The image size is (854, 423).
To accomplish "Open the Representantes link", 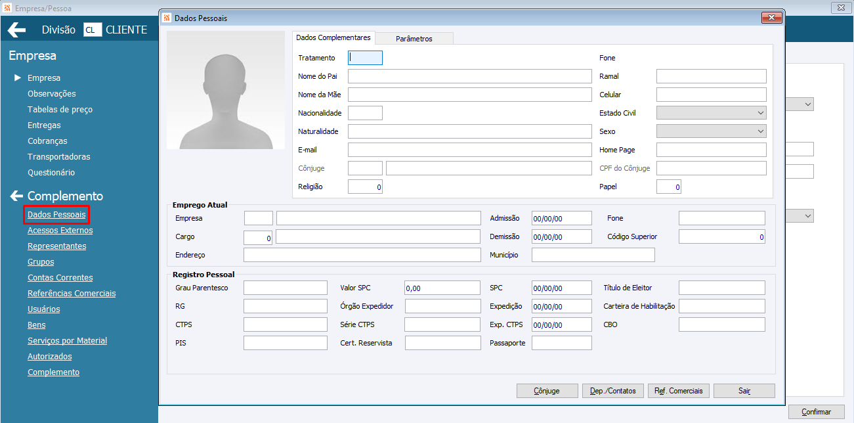I will click(x=57, y=246).
